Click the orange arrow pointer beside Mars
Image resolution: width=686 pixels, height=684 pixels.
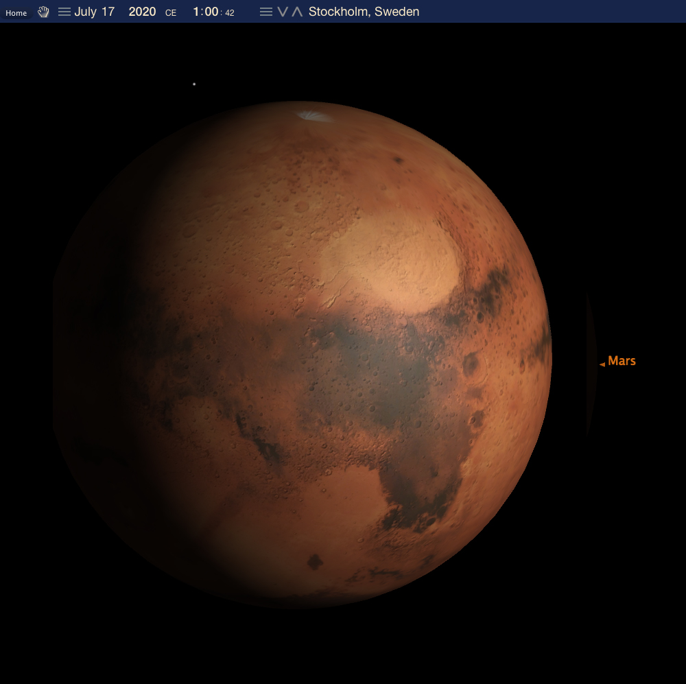602,364
